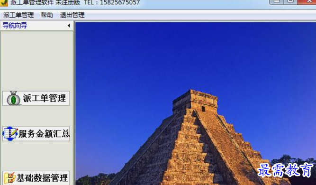Click the checklist folder icon for 基础数据管理

coord(9,178)
